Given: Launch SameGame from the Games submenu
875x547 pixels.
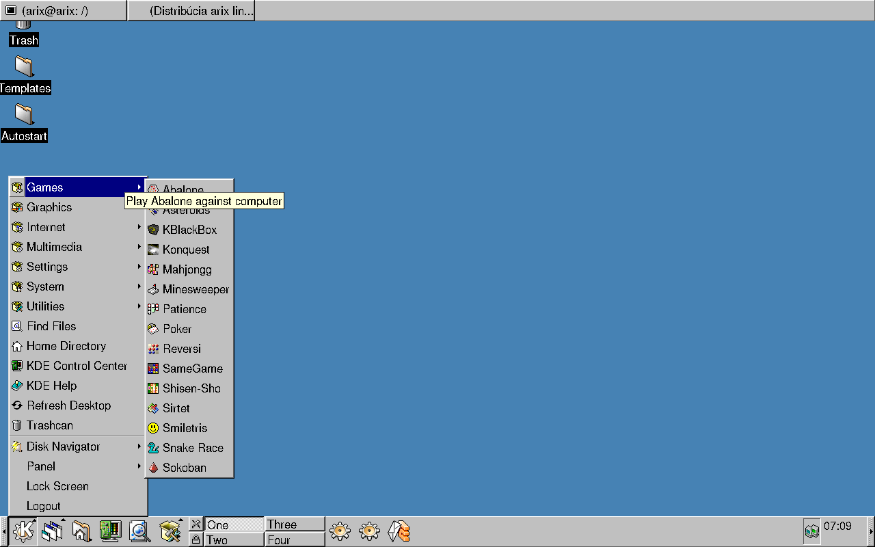Looking at the screenshot, I should tap(189, 369).
